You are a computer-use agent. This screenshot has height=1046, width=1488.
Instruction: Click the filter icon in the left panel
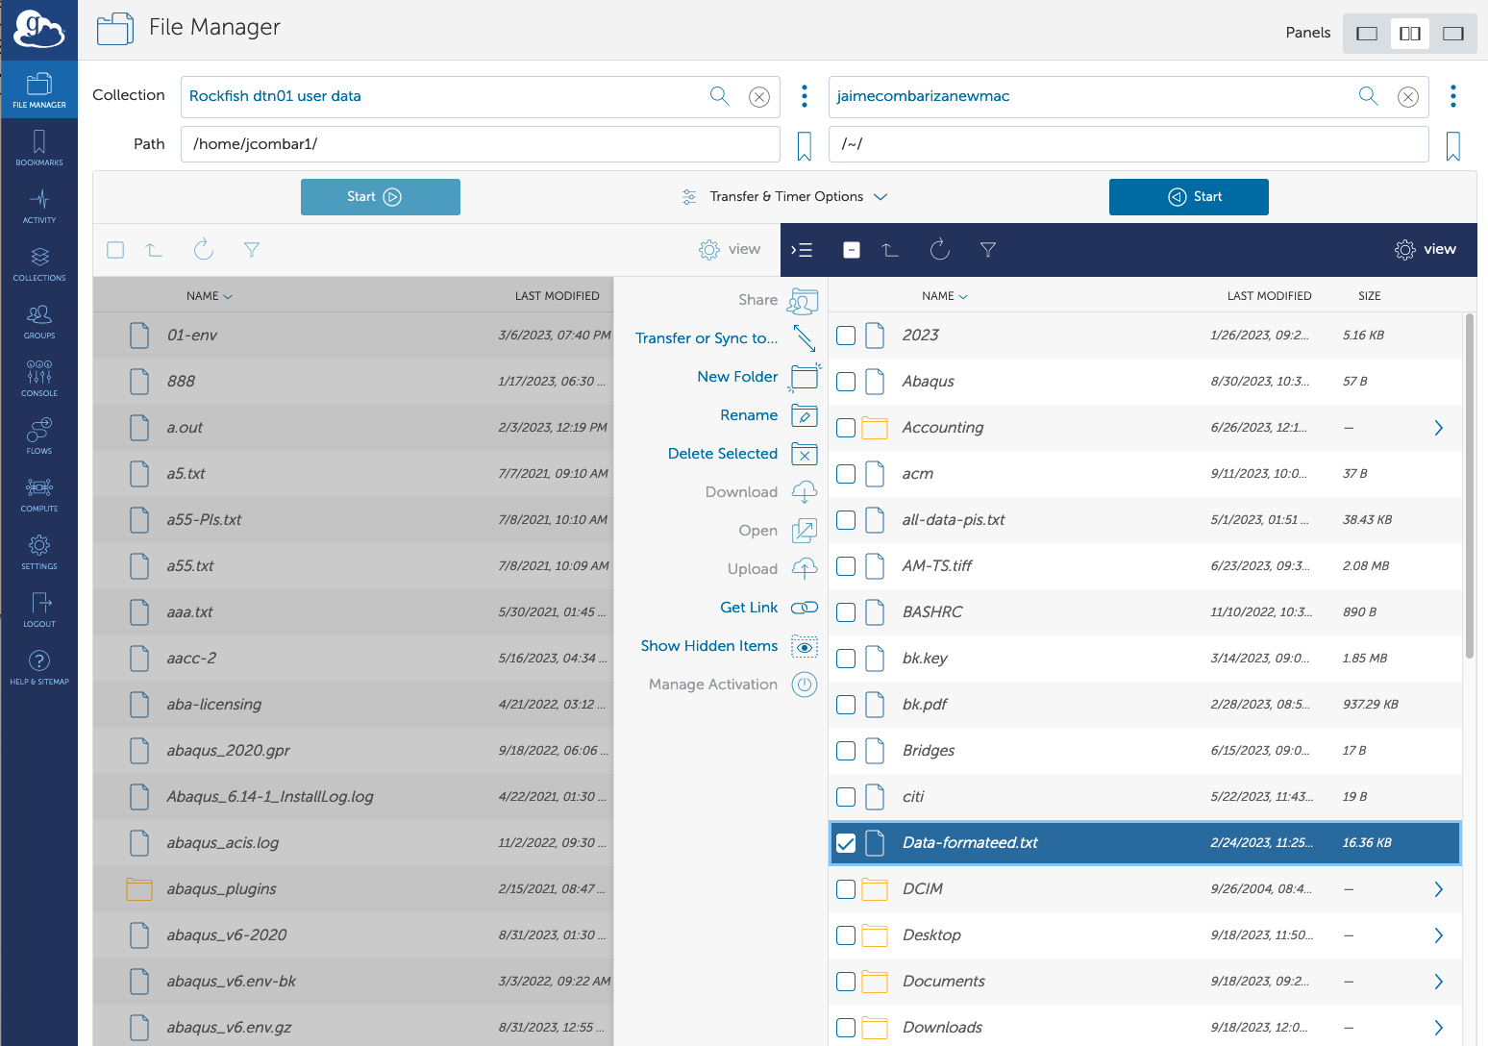pyautogui.click(x=252, y=250)
